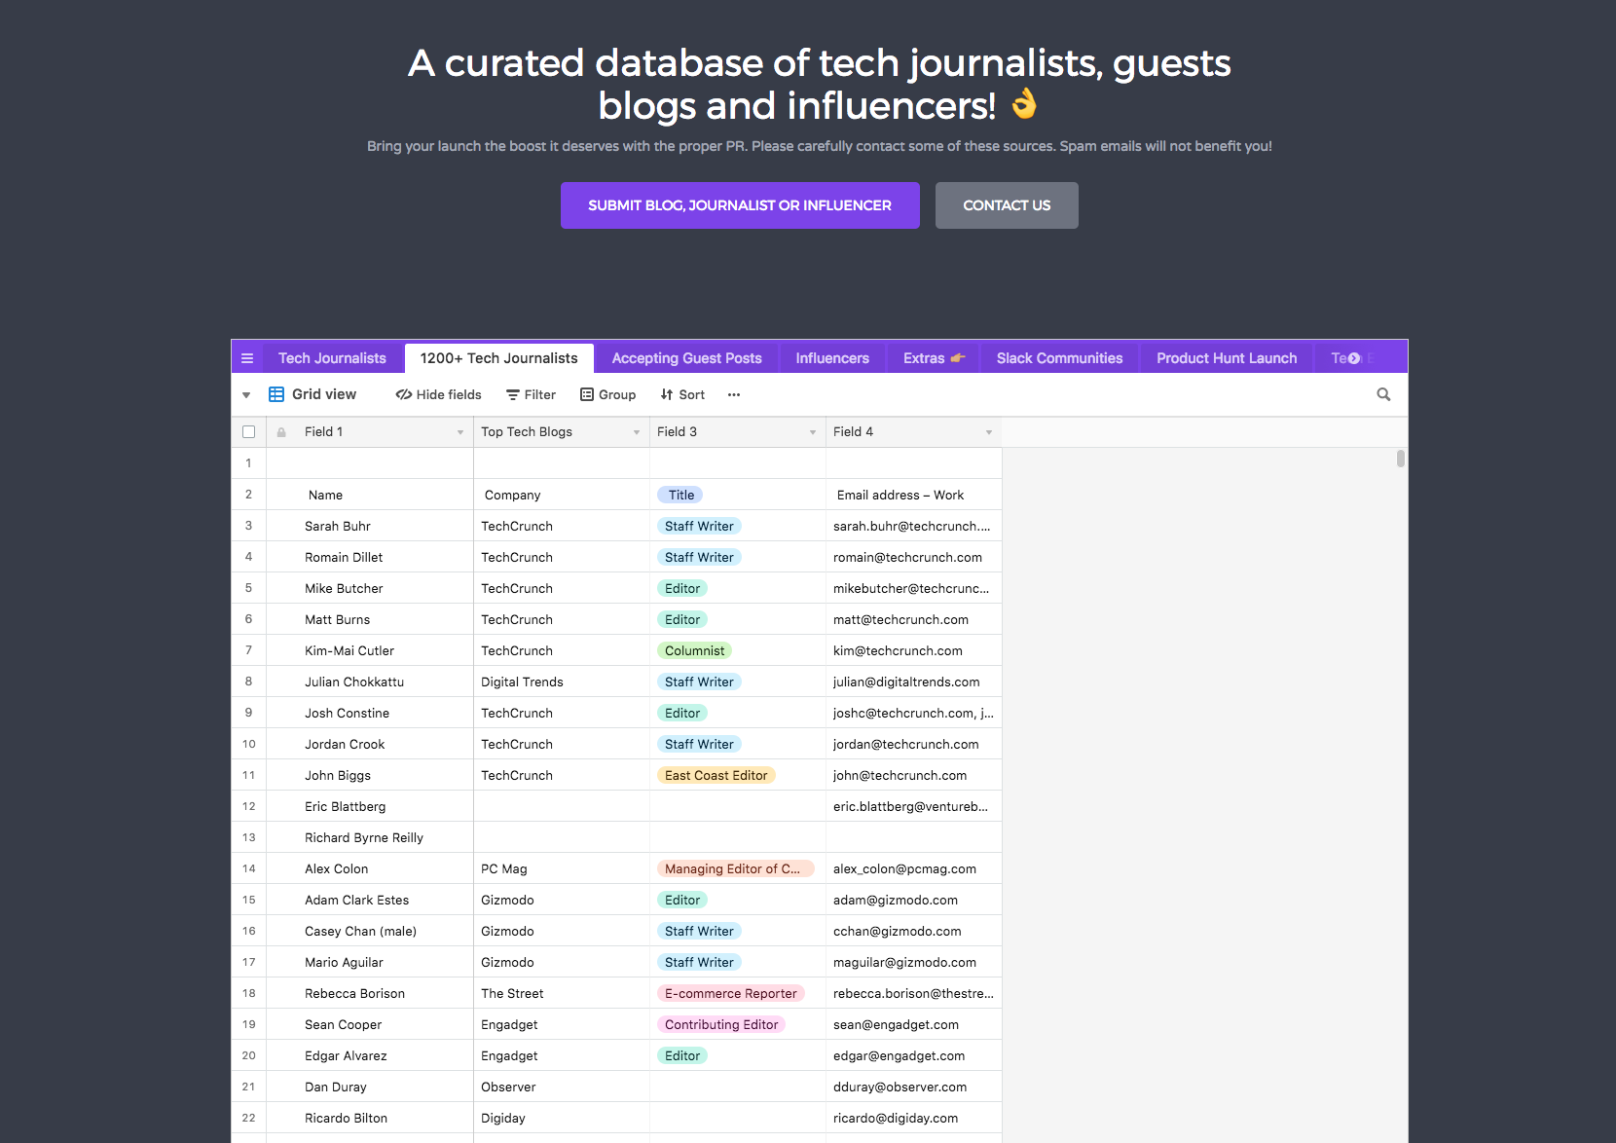1616x1143 pixels.
Task: Click the Title tag in row 2
Action: tap(680, 495)
